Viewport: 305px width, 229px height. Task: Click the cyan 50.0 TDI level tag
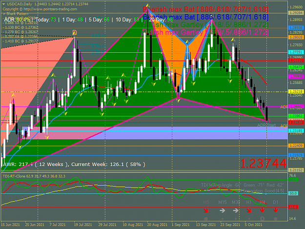(293, 193)
